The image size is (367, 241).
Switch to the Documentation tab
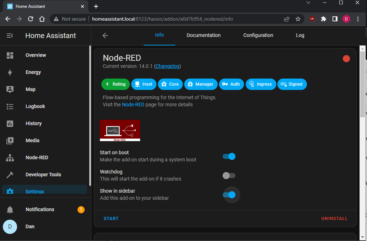click(204, 35)
